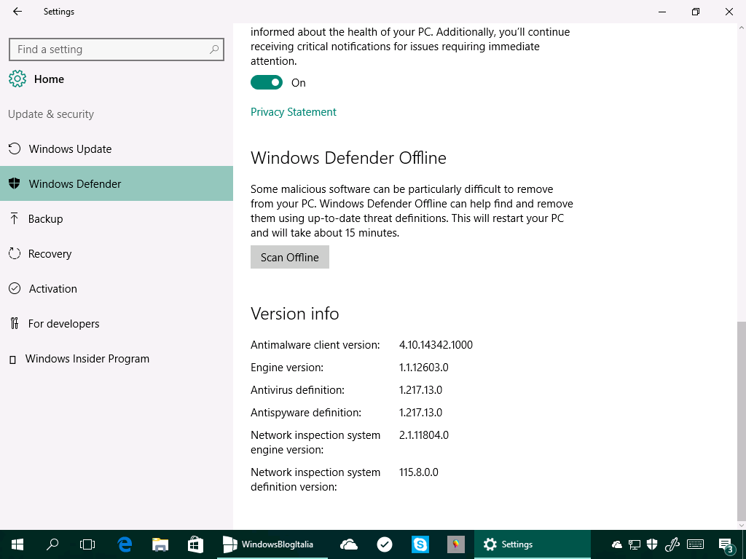Open the checkmark circle app on taskbar

pyautogui.click(x=385, y=544)
